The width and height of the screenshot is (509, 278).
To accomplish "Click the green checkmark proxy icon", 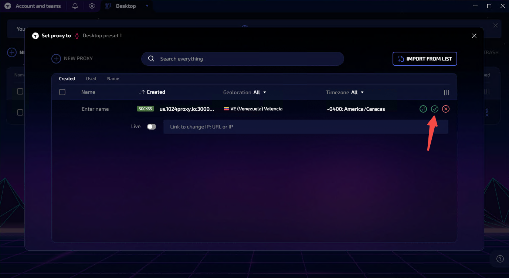I will pyautogui.click(x=435, y=109).
